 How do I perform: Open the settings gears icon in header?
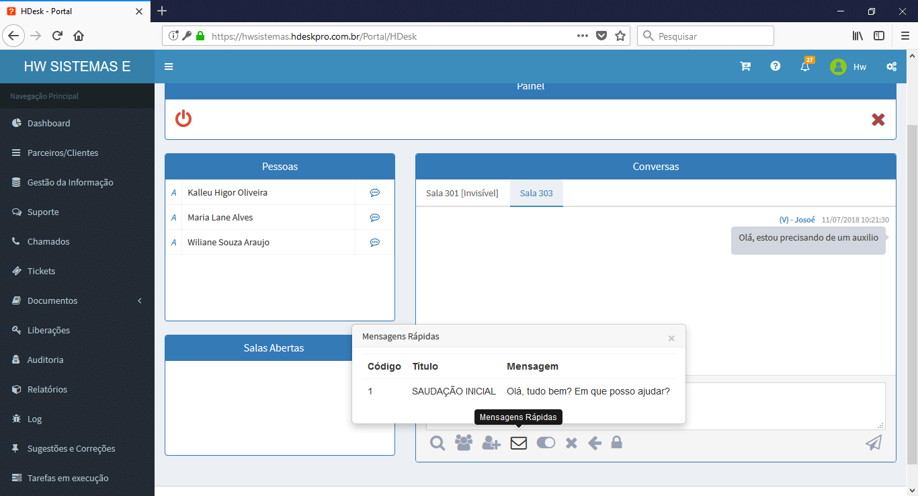click(892, 67)
